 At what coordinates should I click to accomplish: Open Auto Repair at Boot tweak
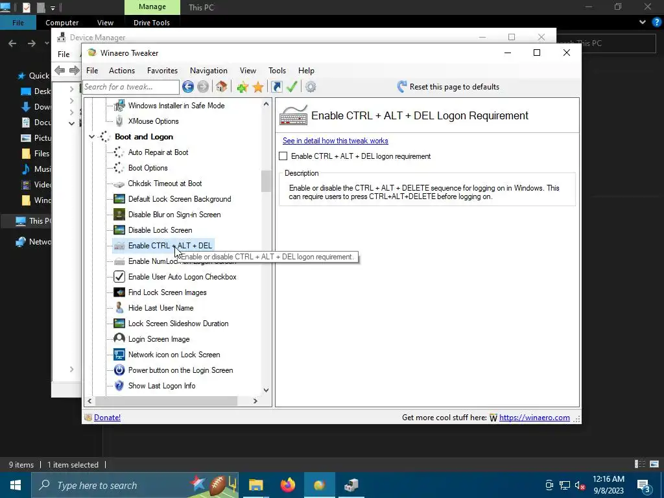[x=158, y=152]
